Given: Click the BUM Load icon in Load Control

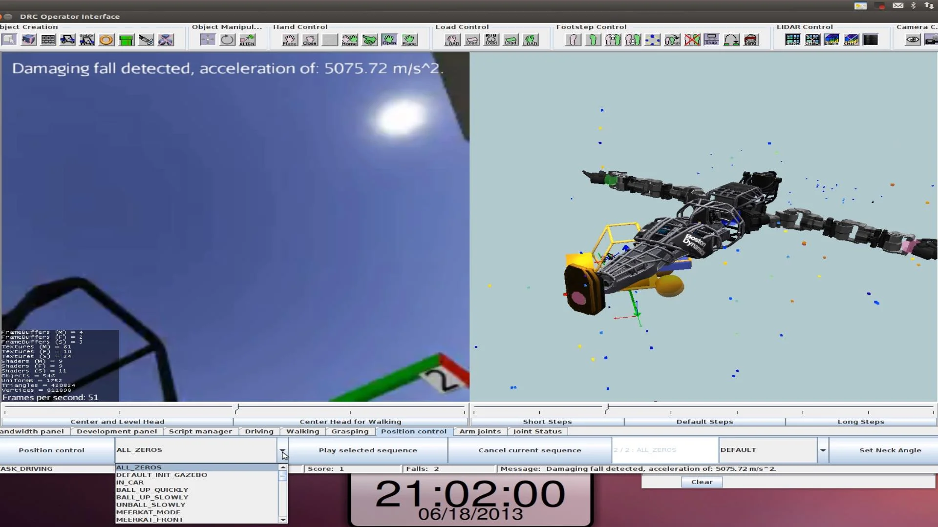Looking at the screenshot, I should (x=491, y=40).
